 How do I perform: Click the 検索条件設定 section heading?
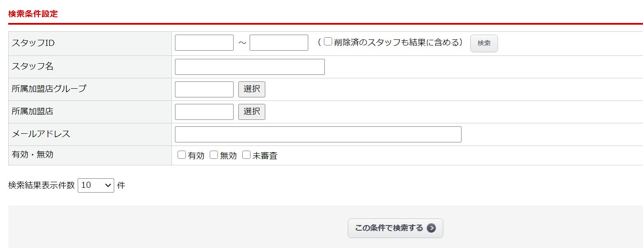33,14
